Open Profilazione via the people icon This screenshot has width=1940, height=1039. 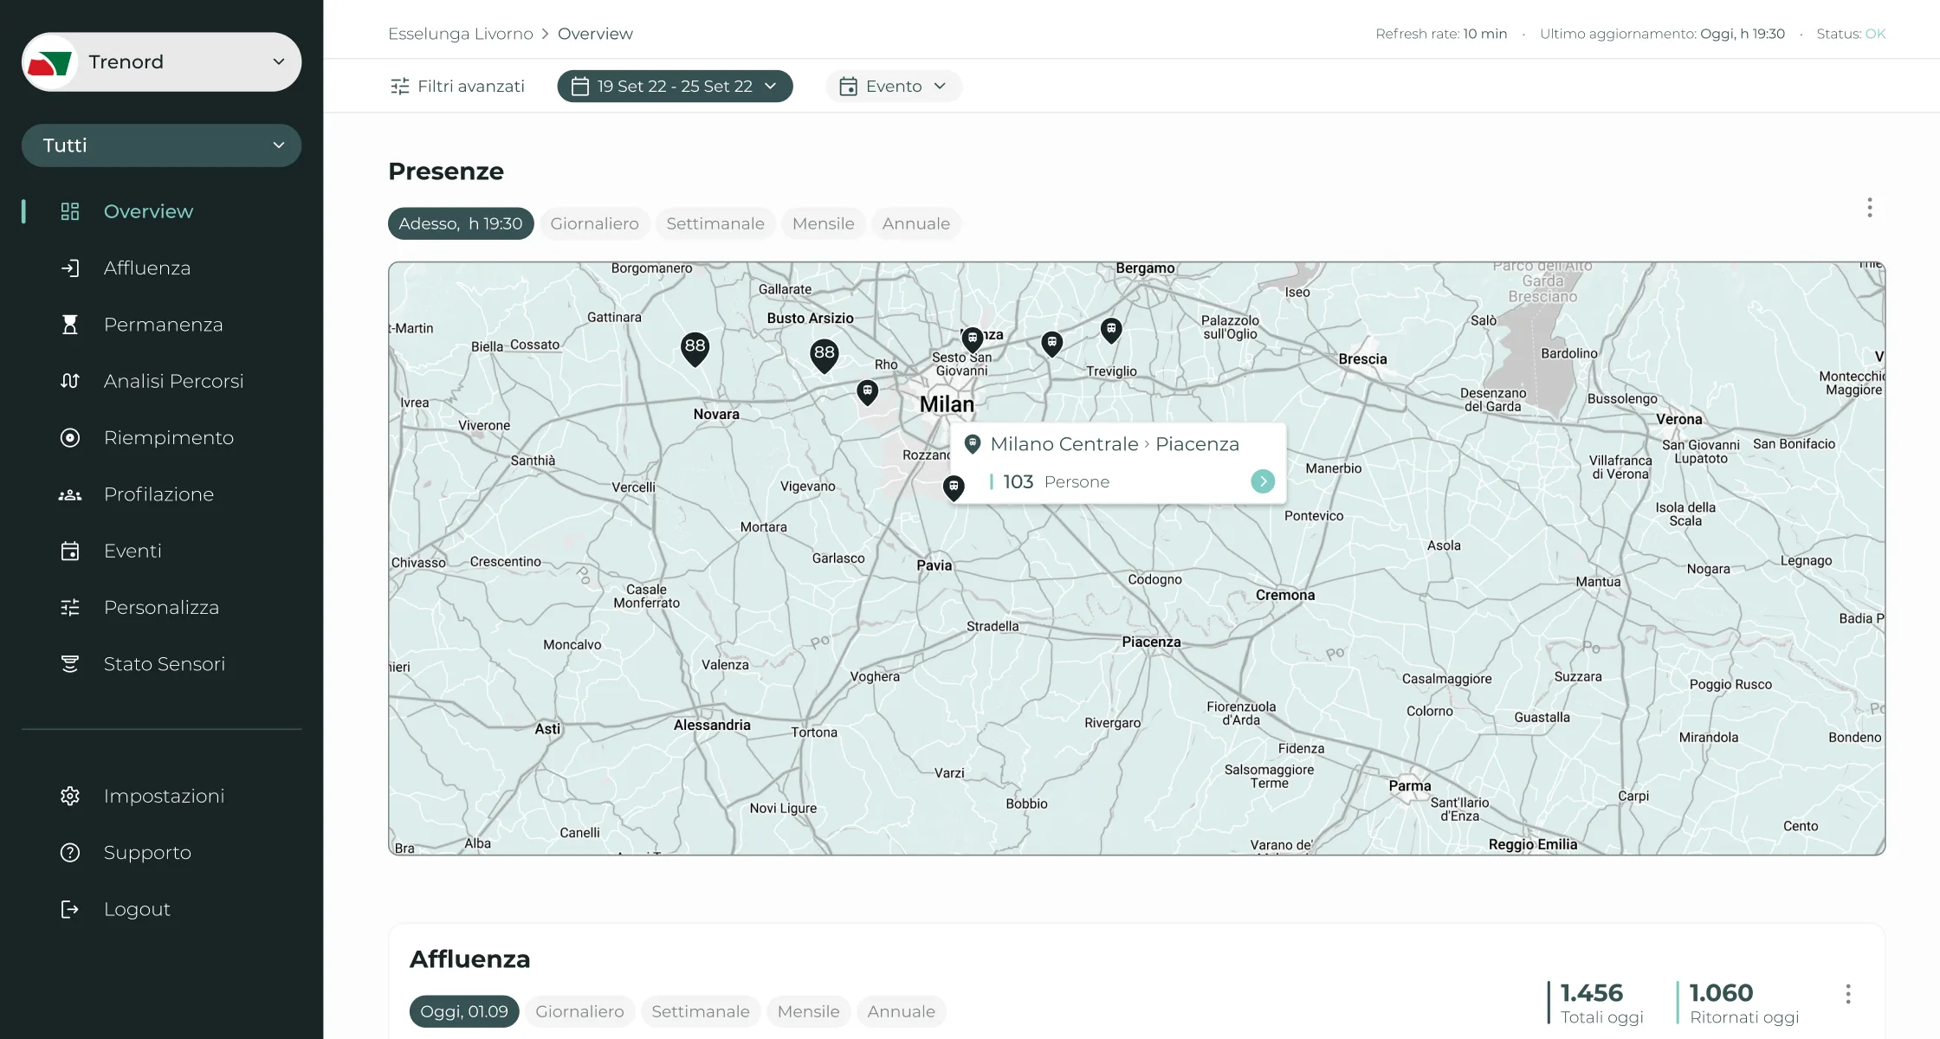click(x=69, y=494)
